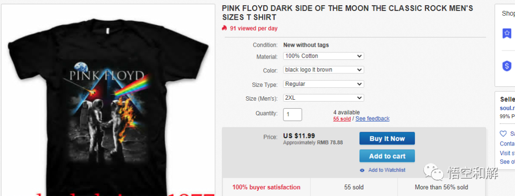Click the 100% buyer satisfaction cell
Viewport: 515px width, 196px height.
tap(266, 187)
